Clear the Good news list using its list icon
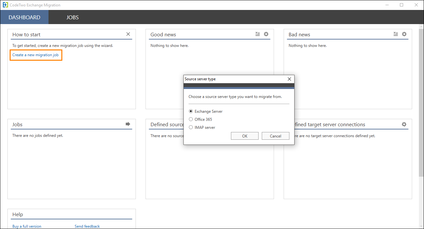Viewport: 424px width, 229px height. 258,34
